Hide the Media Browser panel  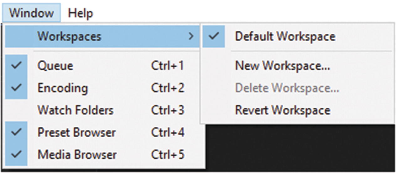pos(77,155)
